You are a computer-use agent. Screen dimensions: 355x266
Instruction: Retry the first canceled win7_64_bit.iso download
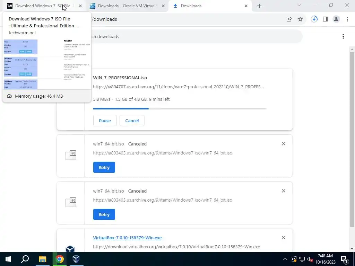point(104,167)
